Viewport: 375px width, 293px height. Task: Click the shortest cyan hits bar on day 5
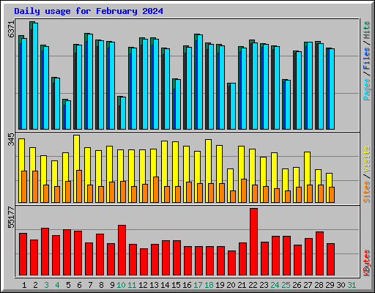(68, 115)
